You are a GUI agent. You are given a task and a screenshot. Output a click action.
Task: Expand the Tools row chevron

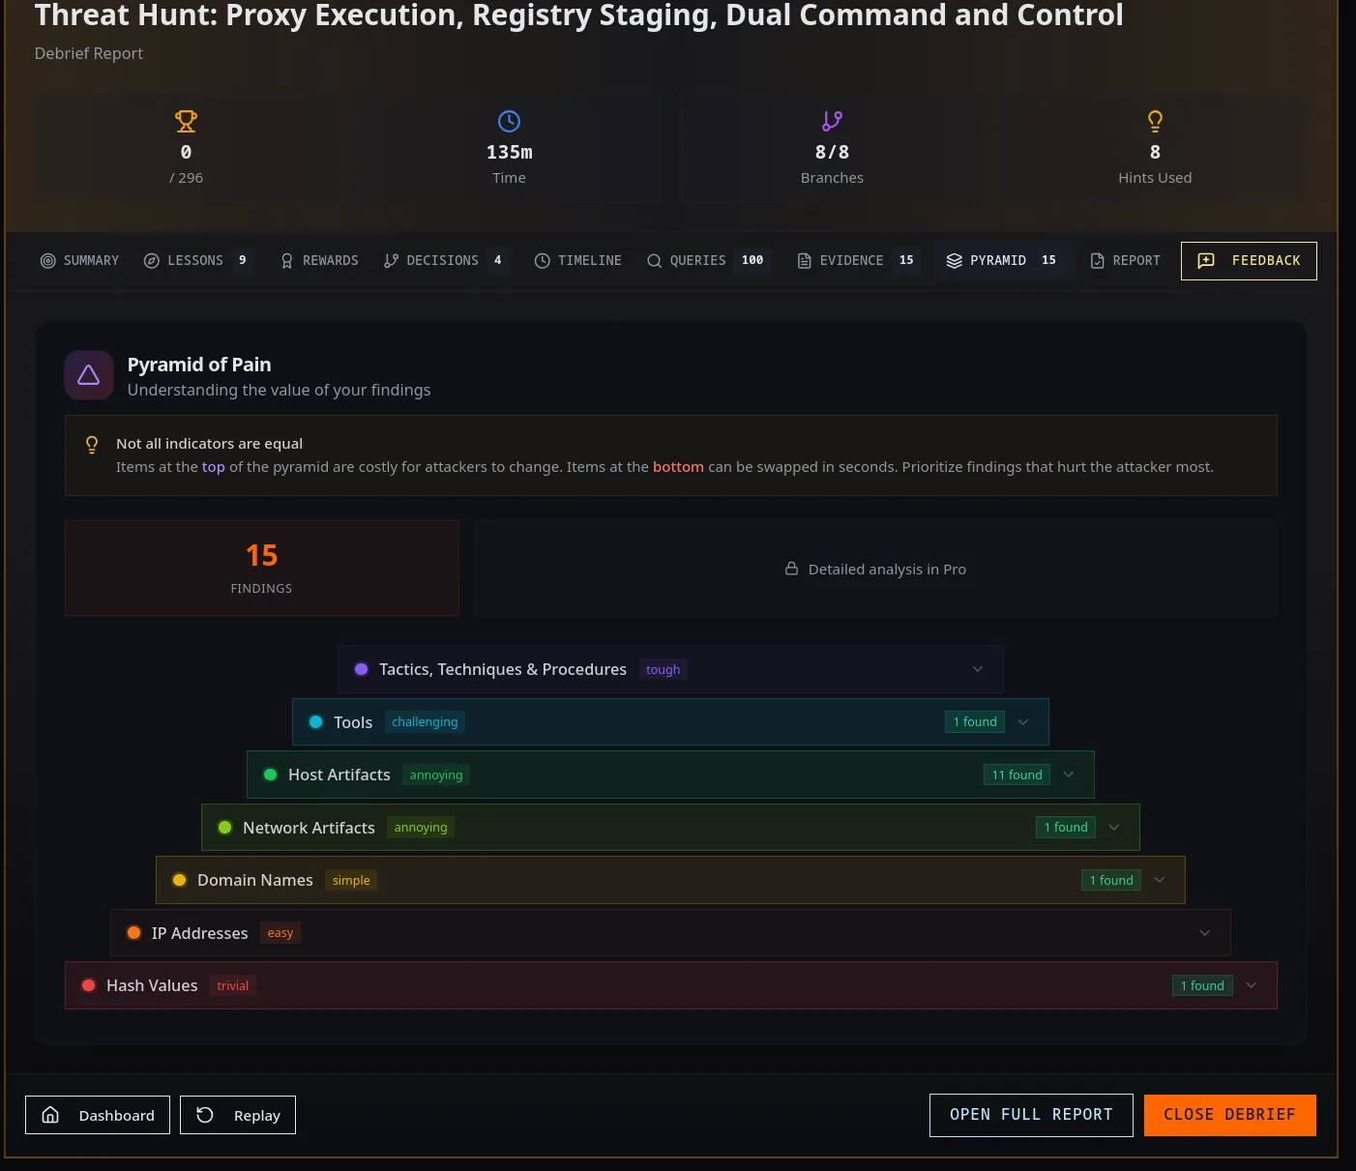(1023, 722)
